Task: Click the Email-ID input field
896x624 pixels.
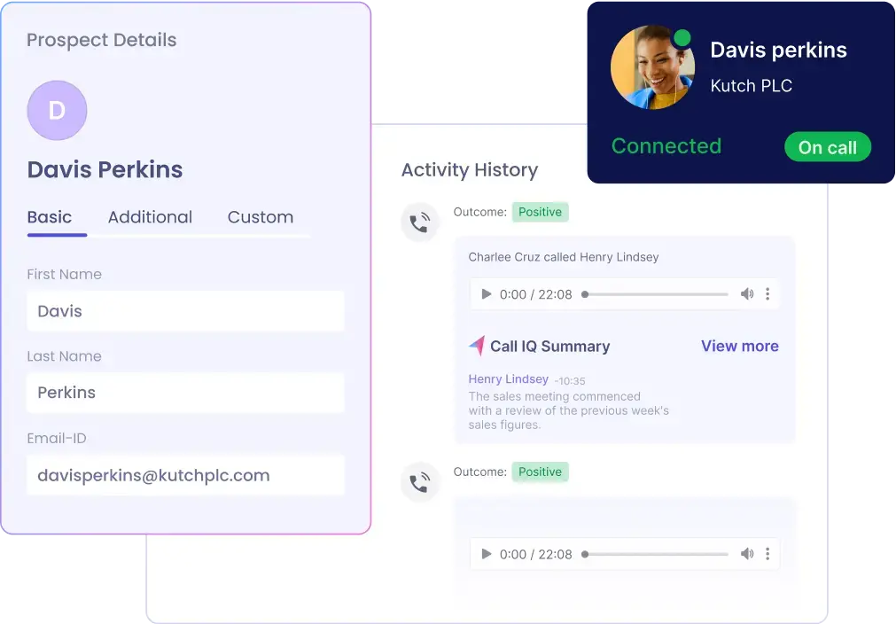Action: 185,475
